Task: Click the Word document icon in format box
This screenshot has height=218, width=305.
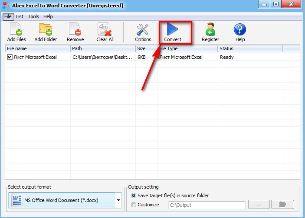Action: pyautogui.click(x=17, y=200)
